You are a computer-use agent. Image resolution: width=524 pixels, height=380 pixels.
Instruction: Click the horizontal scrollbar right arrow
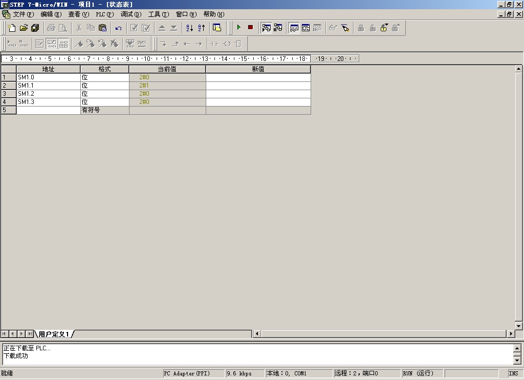[x=511, y=333]
